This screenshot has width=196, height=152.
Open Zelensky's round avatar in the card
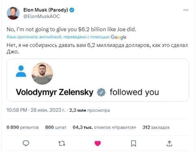point(42,74)
